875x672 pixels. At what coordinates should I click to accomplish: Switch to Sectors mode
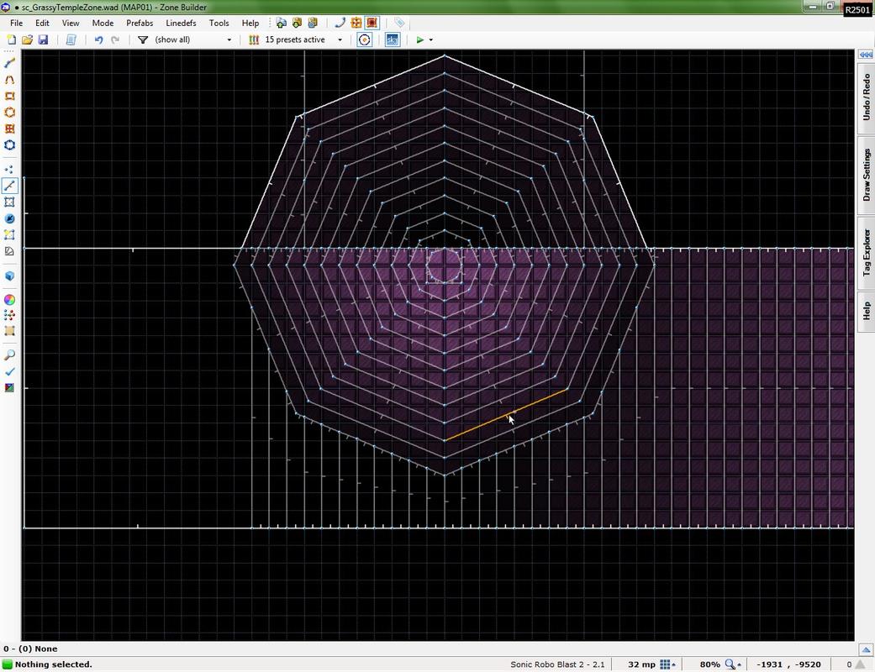(x=9, y=202)
